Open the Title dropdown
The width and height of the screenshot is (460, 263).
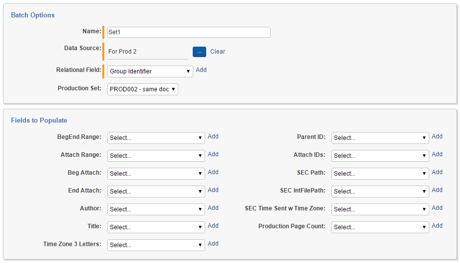pyautogui.click(x=156, y=227)
